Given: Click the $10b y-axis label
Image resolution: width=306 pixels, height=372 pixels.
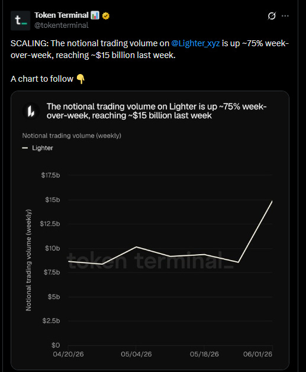Looking at the screenshot, I should coord(53,248).
